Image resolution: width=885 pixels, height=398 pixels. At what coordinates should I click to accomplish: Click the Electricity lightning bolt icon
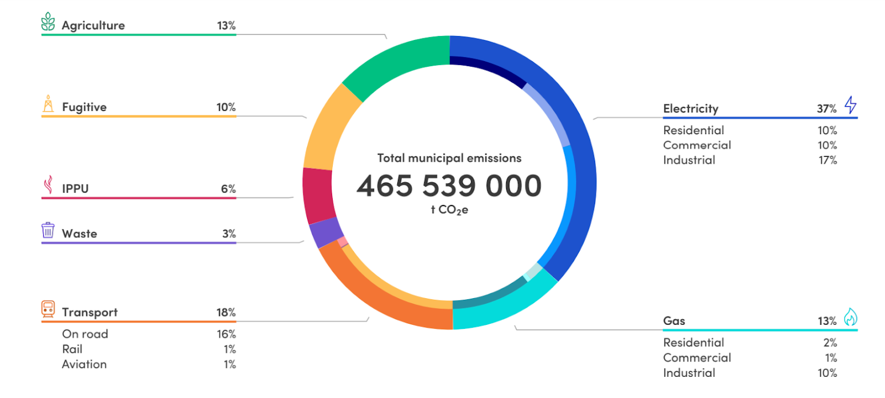[x=851, y=106]
